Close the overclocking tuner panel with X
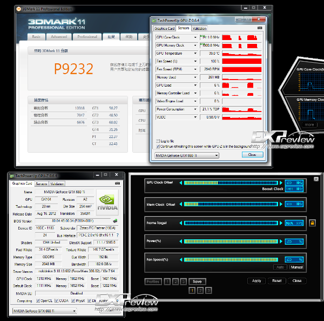This screenshot has width=324, height=321. 316,179
